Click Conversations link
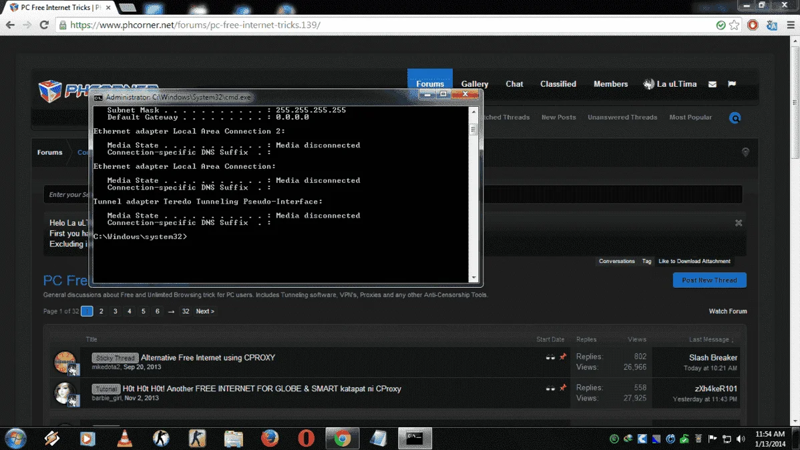Viewport: 800px width, 450px height. pos(616,261)
